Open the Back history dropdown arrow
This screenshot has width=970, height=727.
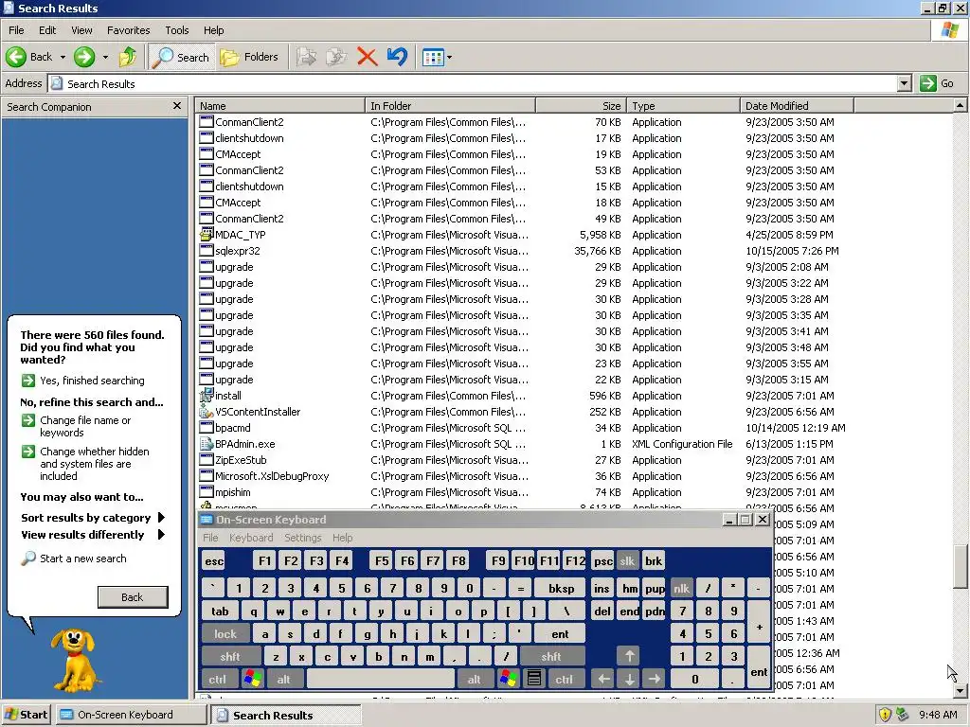coord(63,58)
